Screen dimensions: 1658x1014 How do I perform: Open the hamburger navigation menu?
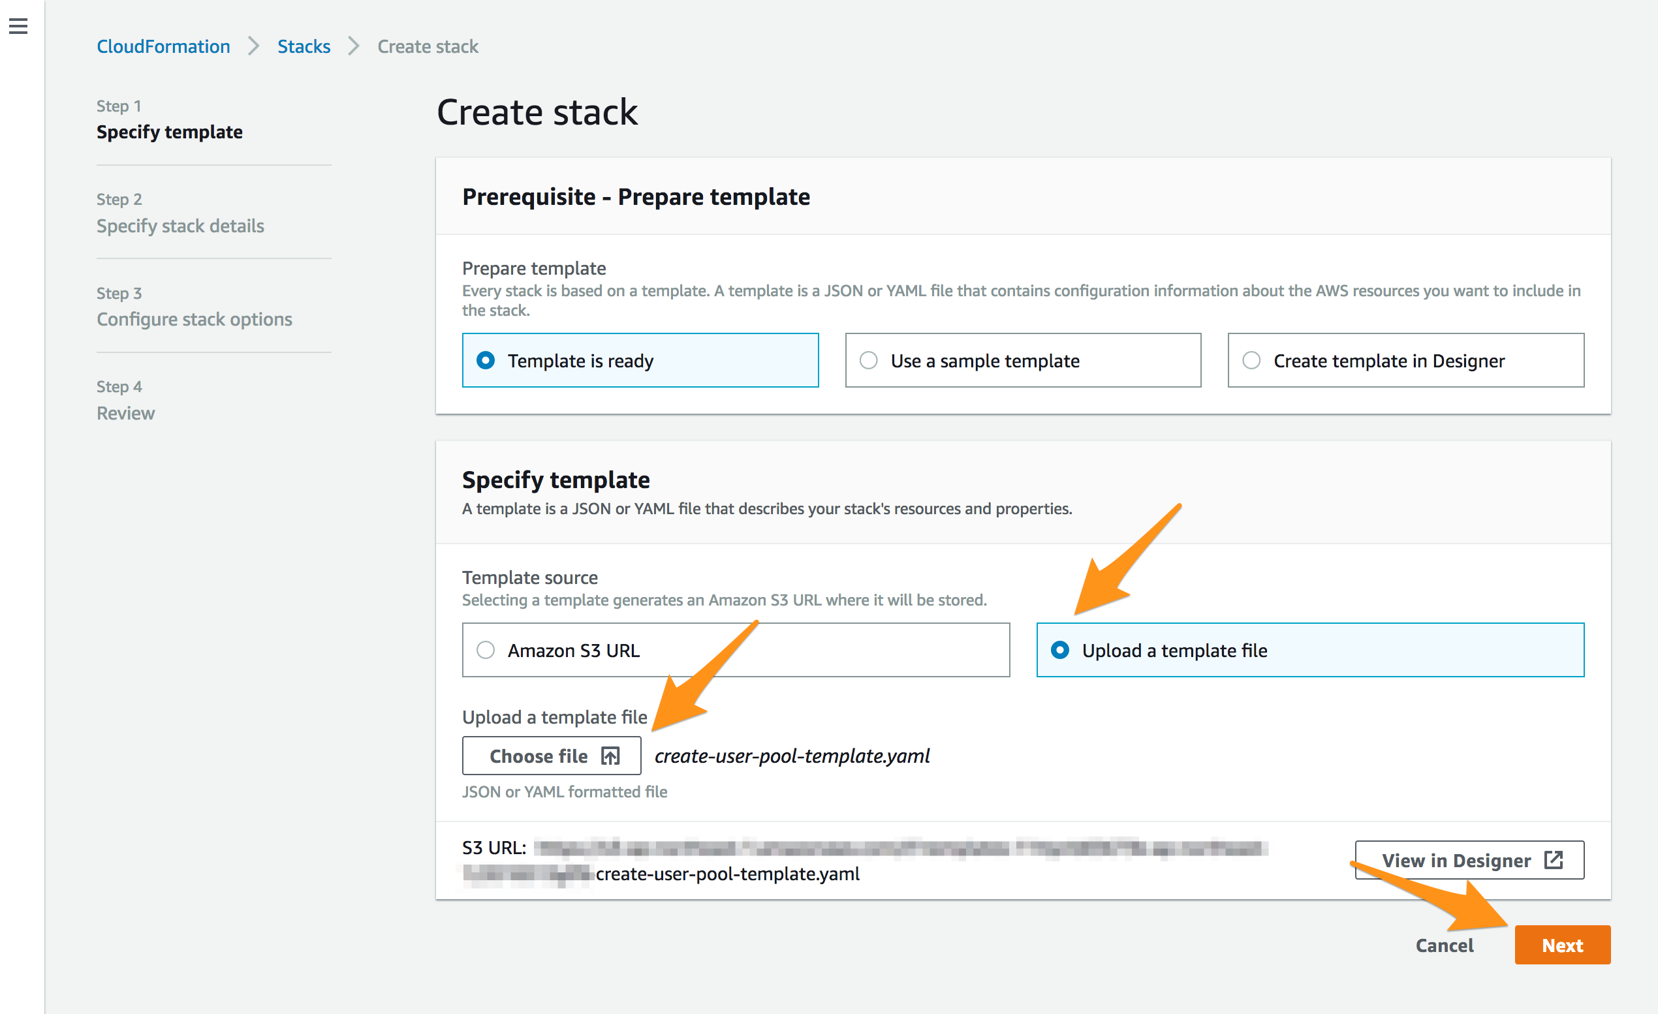click(18, 25)
